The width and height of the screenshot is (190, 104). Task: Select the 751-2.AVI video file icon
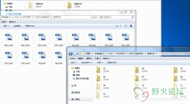point(125,37)
